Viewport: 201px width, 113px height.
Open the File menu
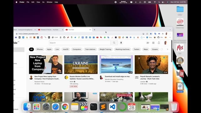coord(28,2)
